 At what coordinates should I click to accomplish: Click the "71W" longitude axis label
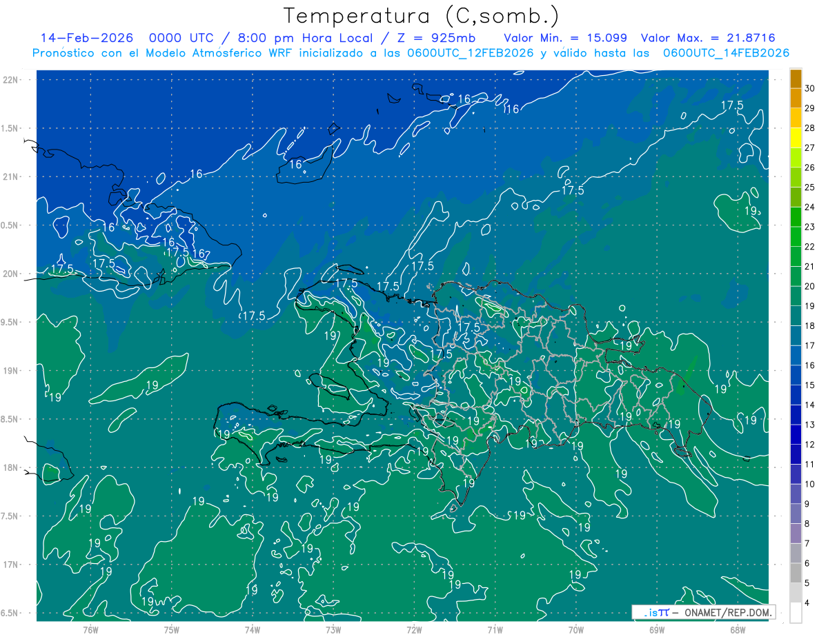pos(495,629)
